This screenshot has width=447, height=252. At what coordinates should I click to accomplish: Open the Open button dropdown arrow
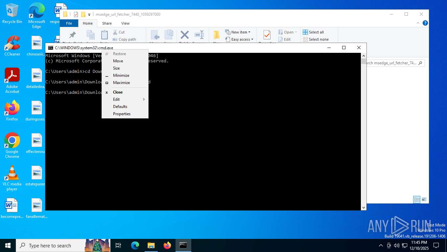coord(296,32)
